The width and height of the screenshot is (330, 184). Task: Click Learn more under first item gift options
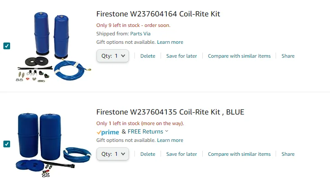pos(170,42)
